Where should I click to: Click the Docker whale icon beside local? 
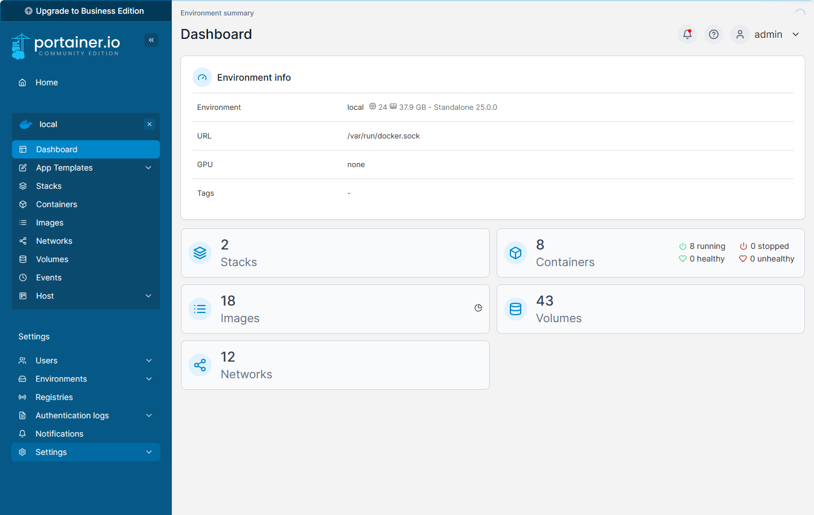[26, 124]
